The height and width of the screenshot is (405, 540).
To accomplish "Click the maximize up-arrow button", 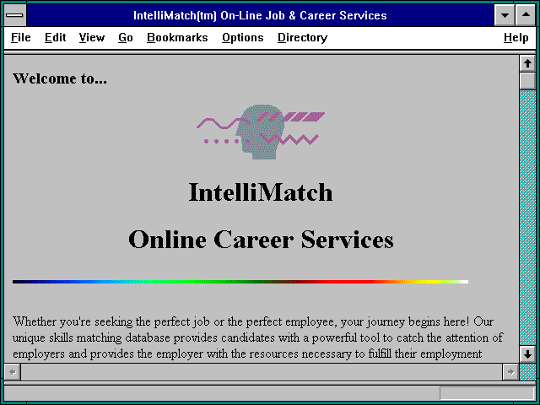I will 526,15.
